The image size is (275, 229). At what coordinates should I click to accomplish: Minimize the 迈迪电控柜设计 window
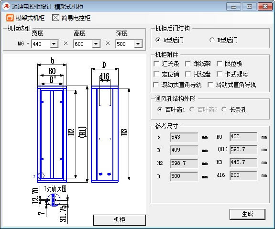[233, 7]
